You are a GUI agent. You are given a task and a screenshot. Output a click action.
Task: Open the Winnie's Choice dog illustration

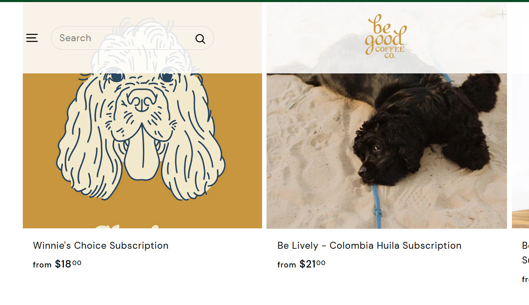[142, 116]
